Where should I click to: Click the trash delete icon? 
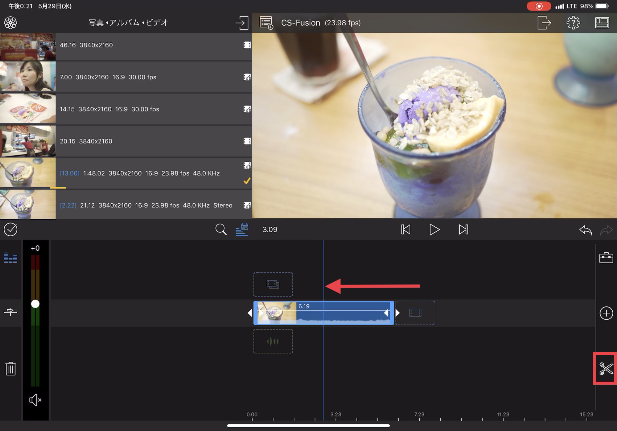(11, 368)
